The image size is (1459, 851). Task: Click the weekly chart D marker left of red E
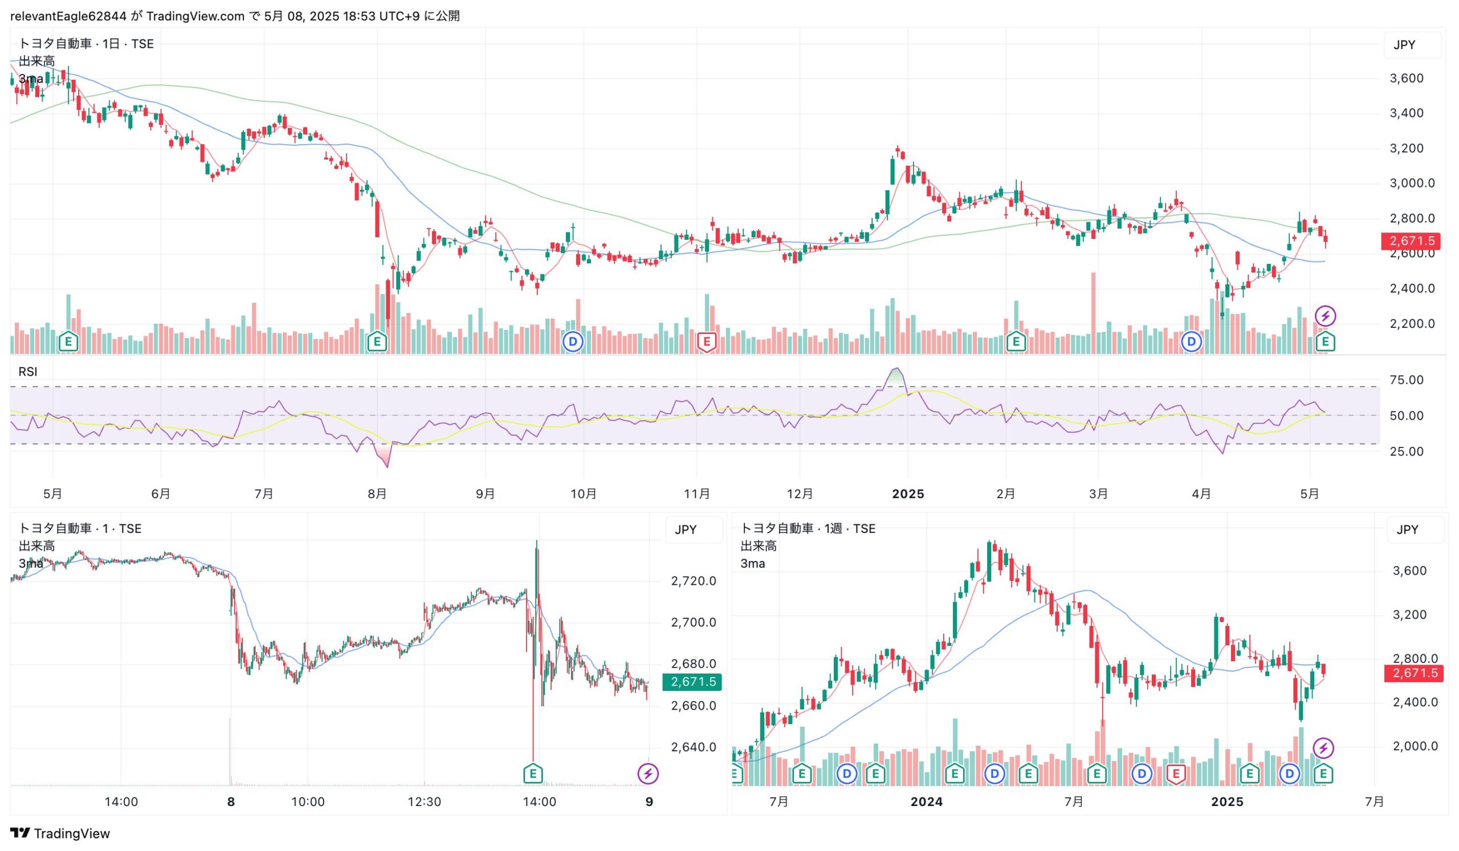tap(1142, 773)
